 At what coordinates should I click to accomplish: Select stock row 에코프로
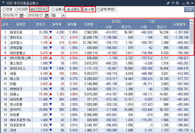pyautogui.click(x=95, y=32)
